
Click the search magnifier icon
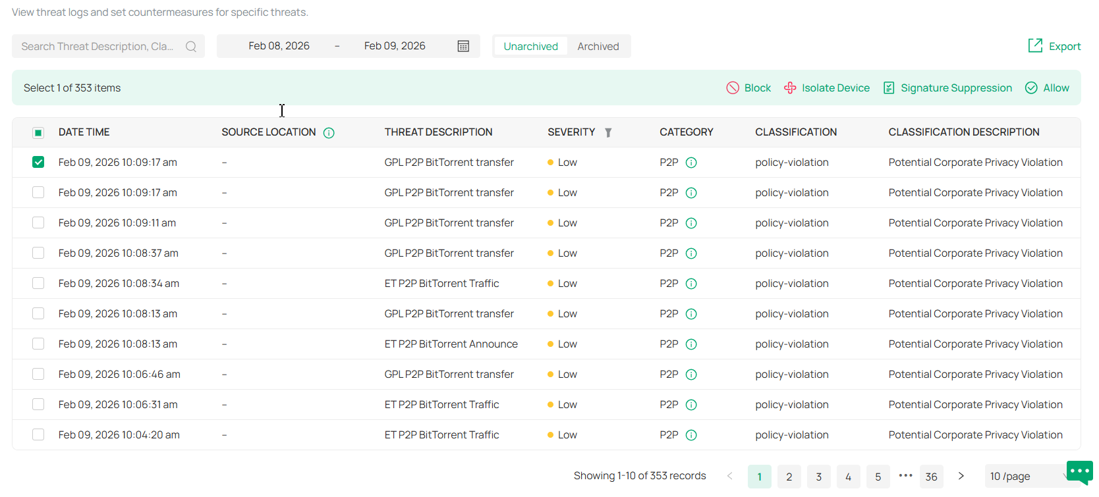[191, 47]
